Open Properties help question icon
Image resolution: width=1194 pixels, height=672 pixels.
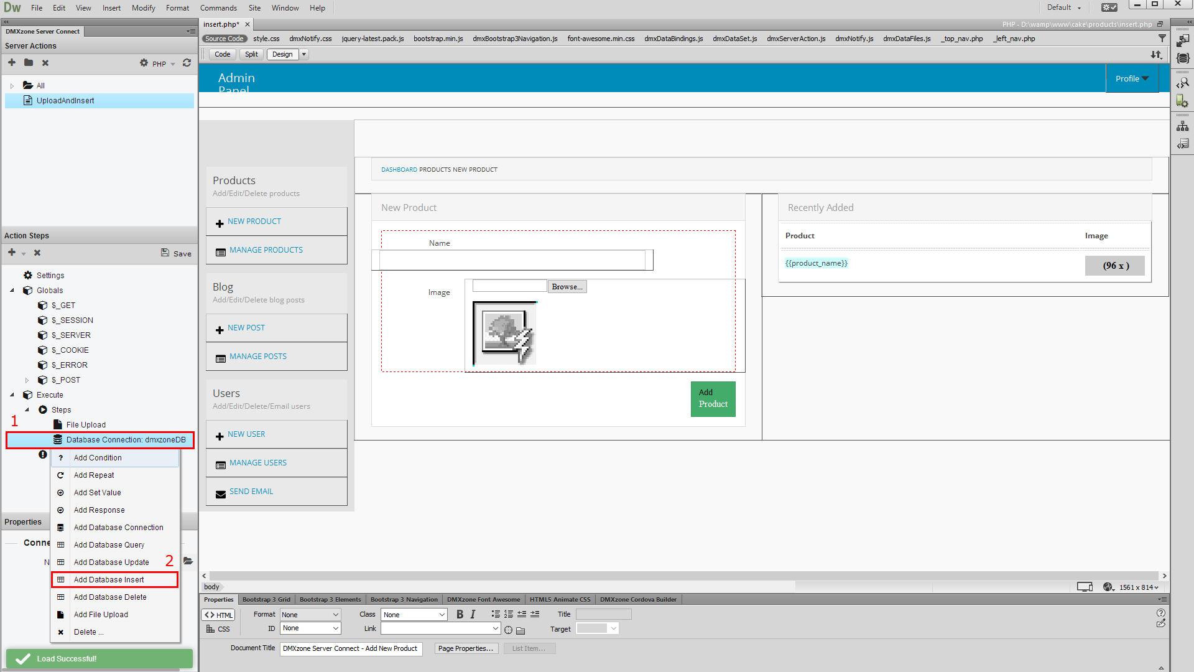point(1161,613)
